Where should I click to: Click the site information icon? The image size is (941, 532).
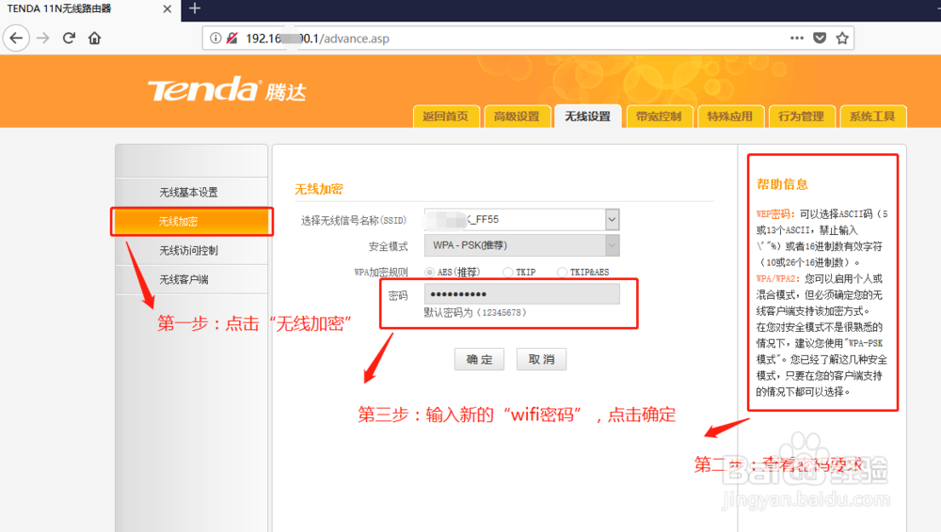(215, 39)
